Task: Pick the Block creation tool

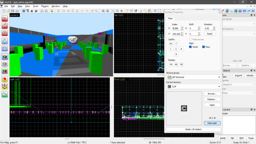Action: [x=5, y=48]
